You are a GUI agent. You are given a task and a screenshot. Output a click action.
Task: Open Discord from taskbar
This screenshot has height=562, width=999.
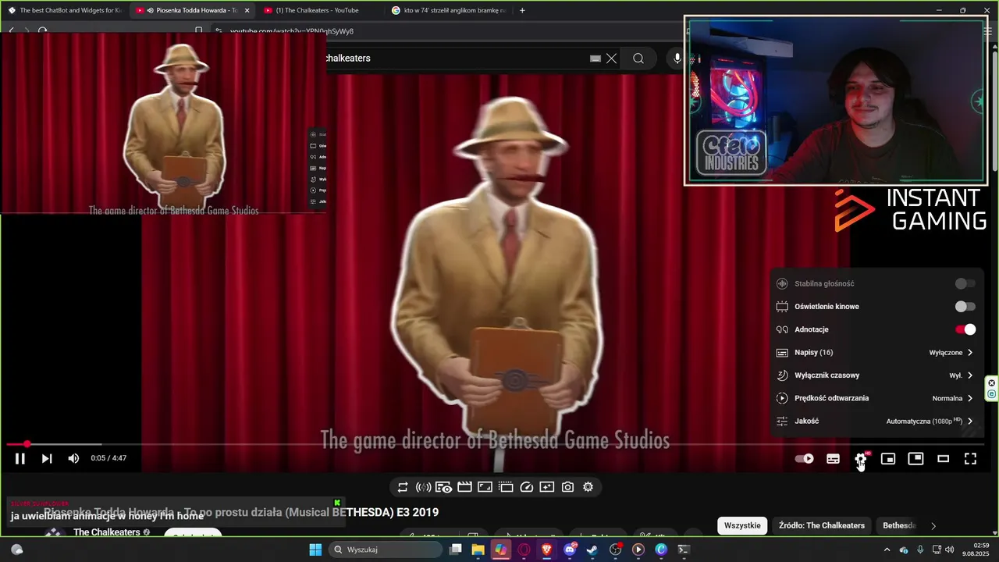point(570,550)
